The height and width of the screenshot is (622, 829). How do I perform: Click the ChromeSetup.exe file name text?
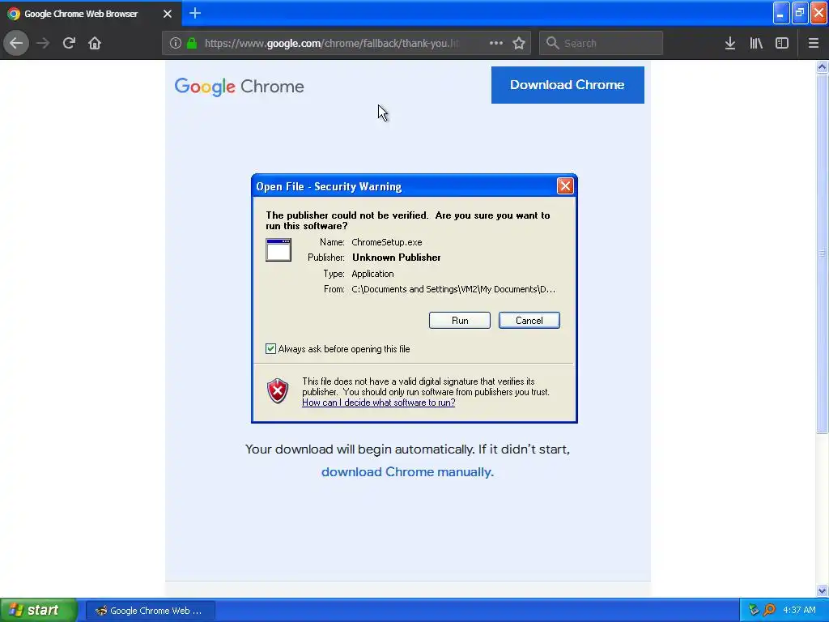click(386, 242)
